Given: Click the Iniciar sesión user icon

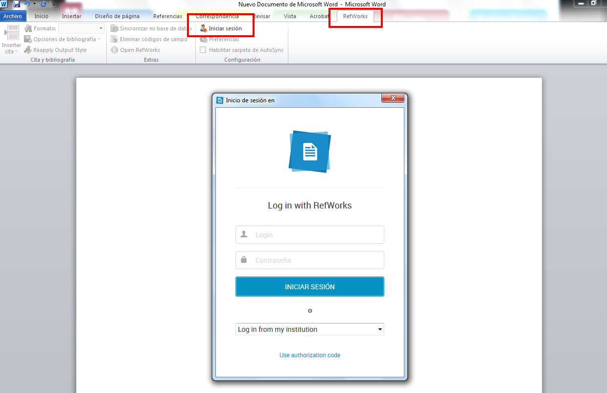Looking at the screenshot, I should click(204, 28).
